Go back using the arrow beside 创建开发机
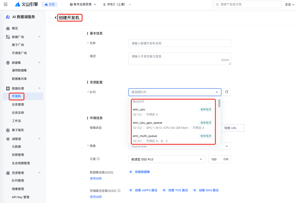The height and width of the screenshot is (203, 297). point(56,18)
